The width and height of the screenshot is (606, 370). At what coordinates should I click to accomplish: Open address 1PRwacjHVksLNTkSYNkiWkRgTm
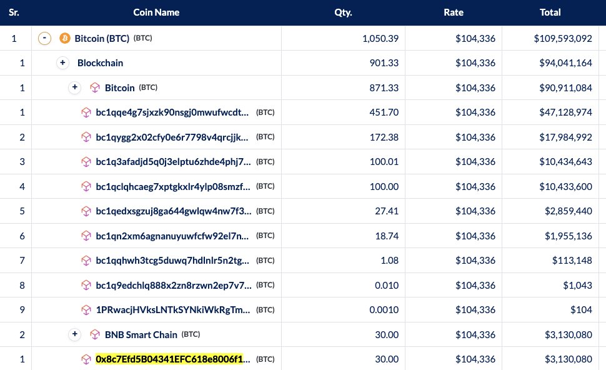point(173,309)
